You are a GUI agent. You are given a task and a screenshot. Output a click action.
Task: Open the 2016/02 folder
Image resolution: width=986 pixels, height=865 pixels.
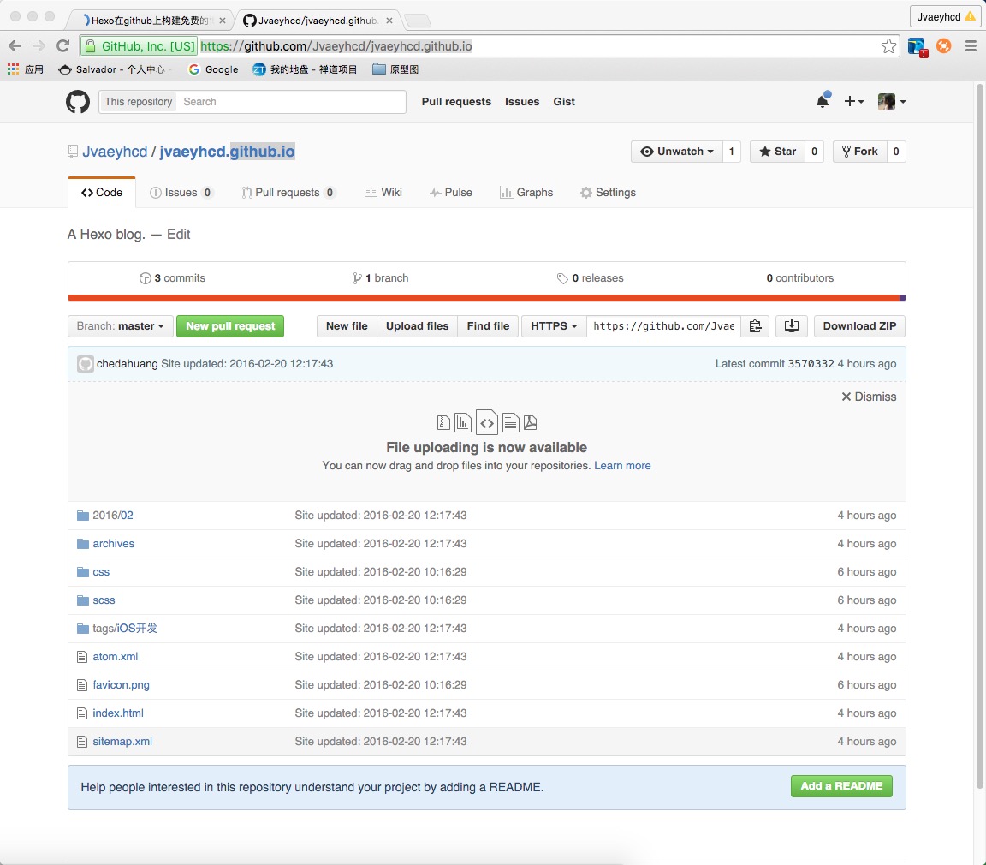(113, 516)
